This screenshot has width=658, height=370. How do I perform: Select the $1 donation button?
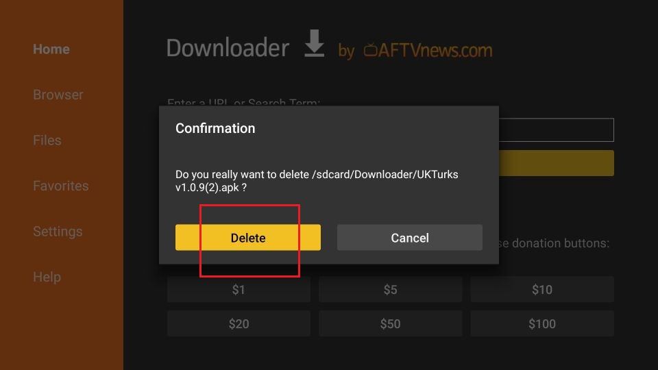239,289
